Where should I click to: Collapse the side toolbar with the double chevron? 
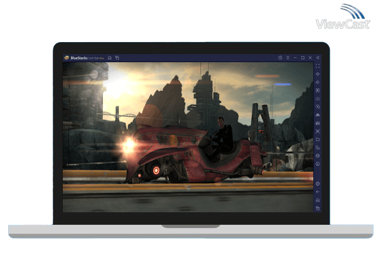(x=318, y=58)
